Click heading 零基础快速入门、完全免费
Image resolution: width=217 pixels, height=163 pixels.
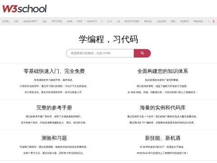[x=54, y=71]
